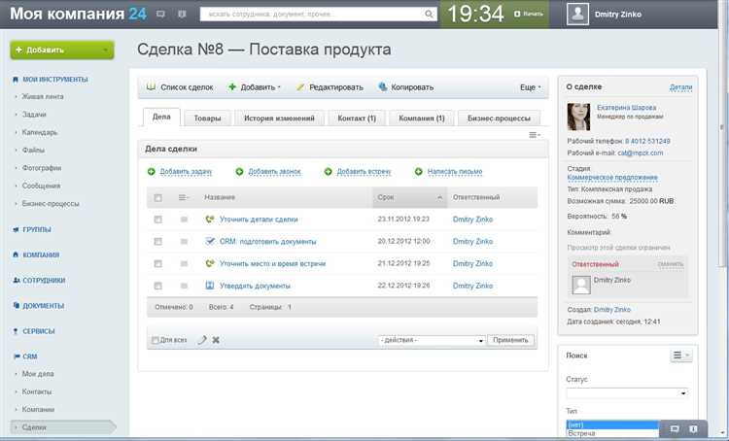Click the Применить button
729x441 pixels.
[x=510, y=340]
